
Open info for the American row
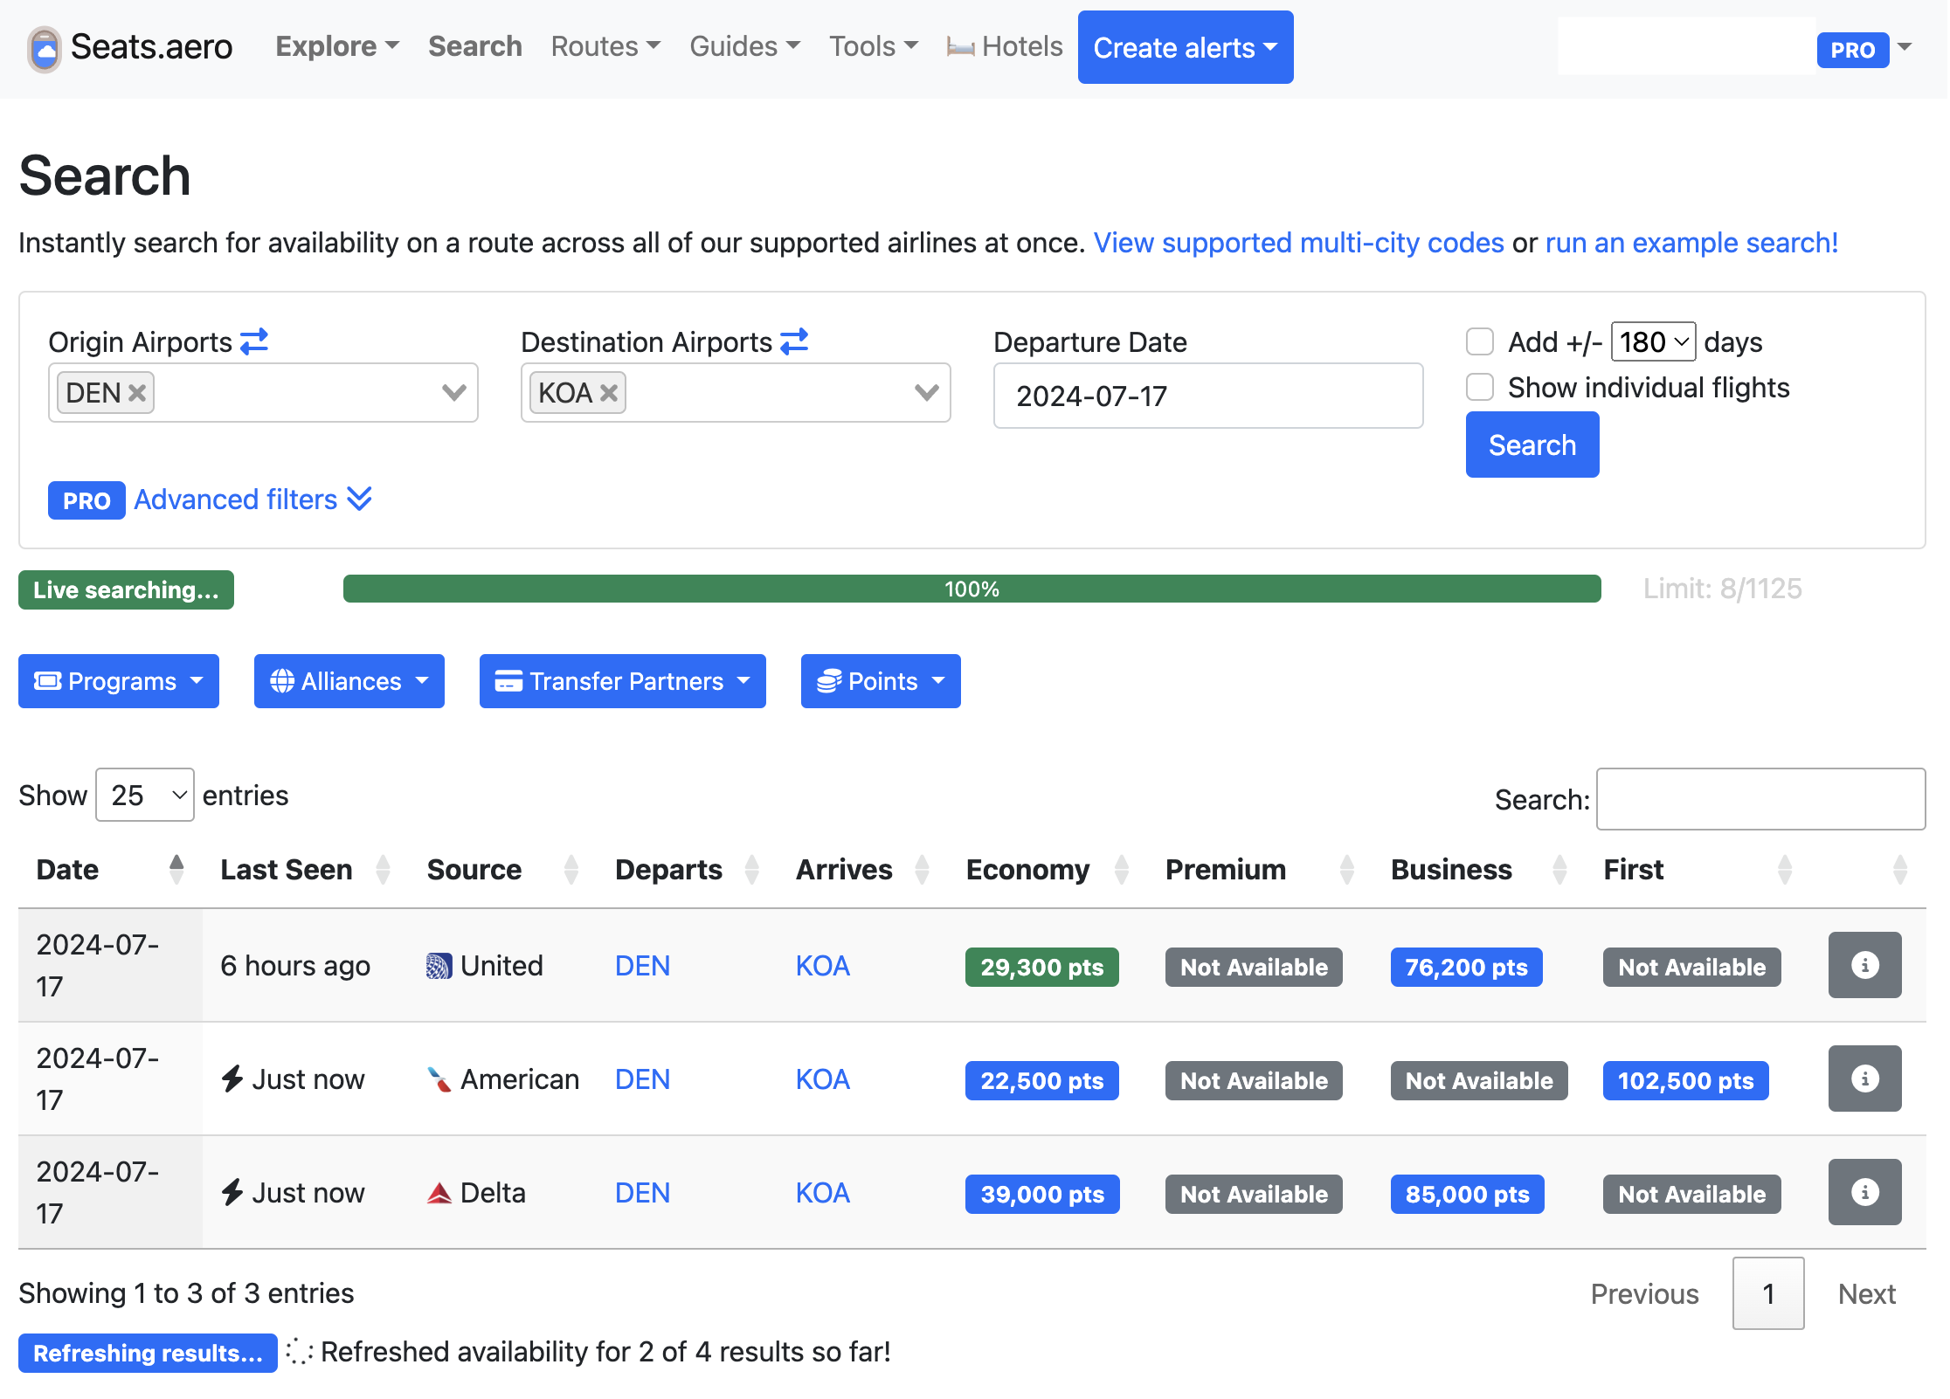click(x=1864, y=1079)
